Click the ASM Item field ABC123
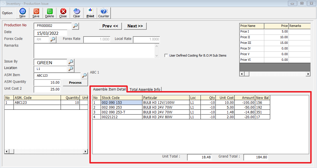The height and width of the screenshot is (168, 317). point(57,76)
